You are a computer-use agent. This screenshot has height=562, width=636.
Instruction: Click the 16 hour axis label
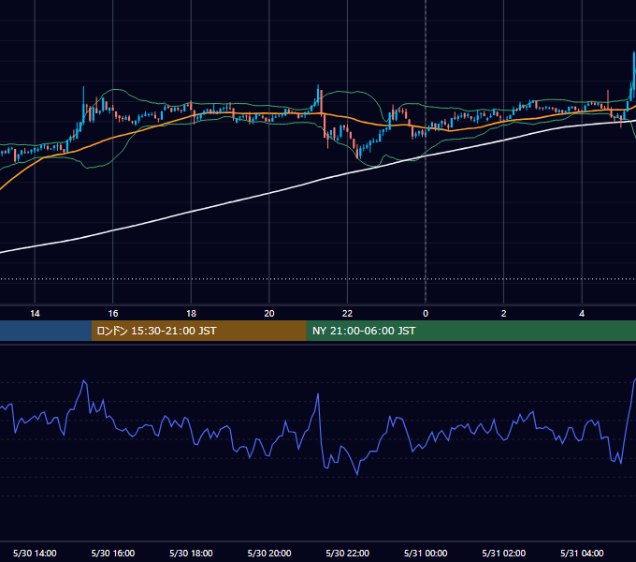[113, 314]
